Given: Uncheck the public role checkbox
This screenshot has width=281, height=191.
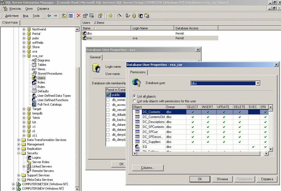Looking at the screenshot, I should point(108,95).
